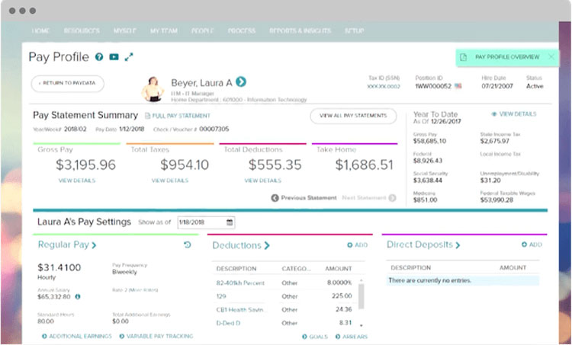572x345 pixels.
Task: Click the Check/Voucher number 00007305
Action: click(214, 129)
